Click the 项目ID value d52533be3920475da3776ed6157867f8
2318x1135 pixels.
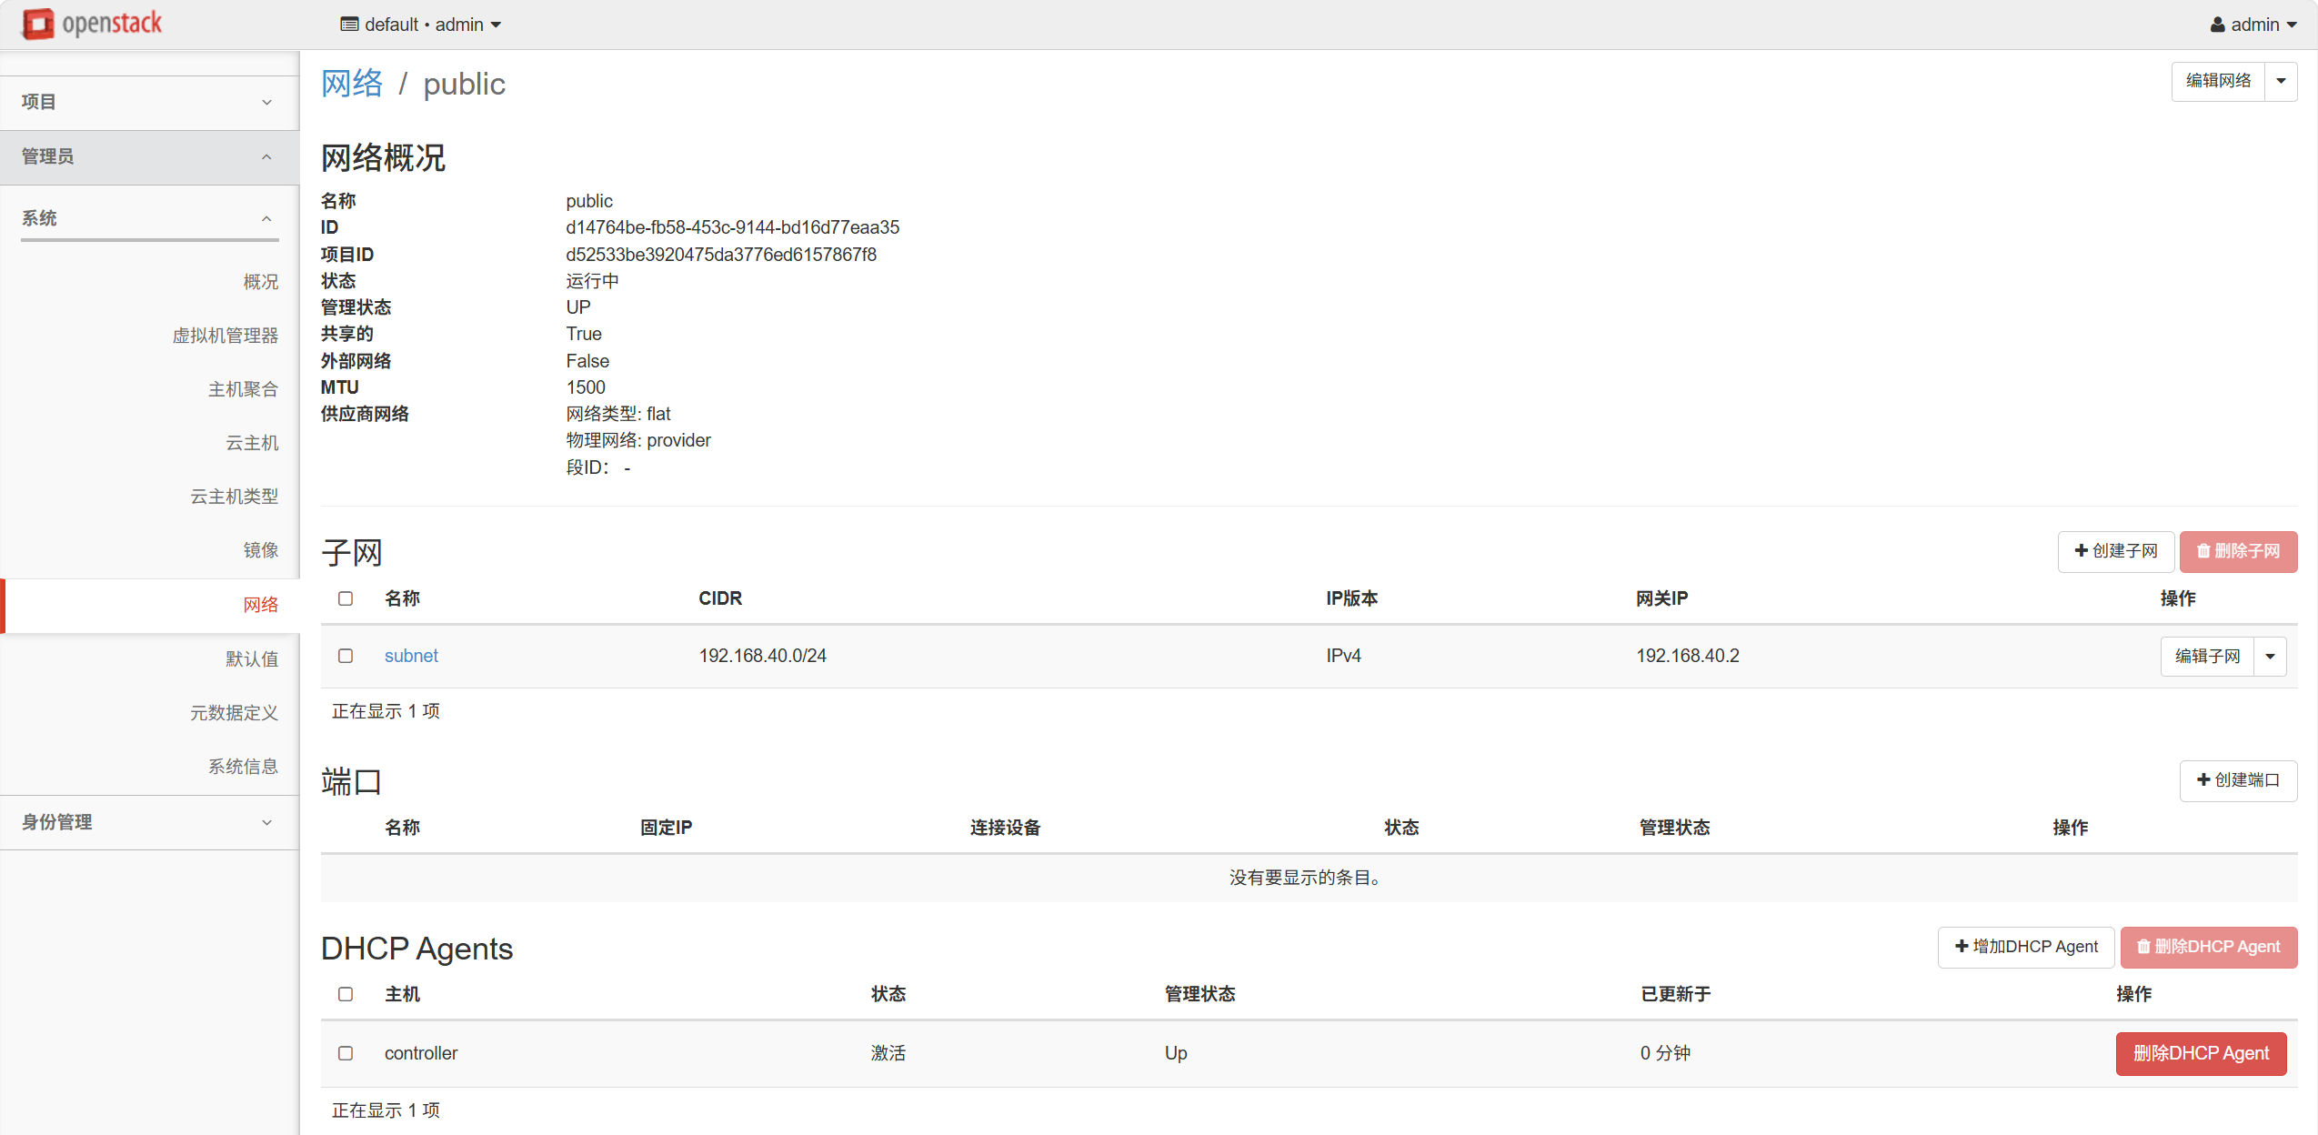[x=721, y=255]
